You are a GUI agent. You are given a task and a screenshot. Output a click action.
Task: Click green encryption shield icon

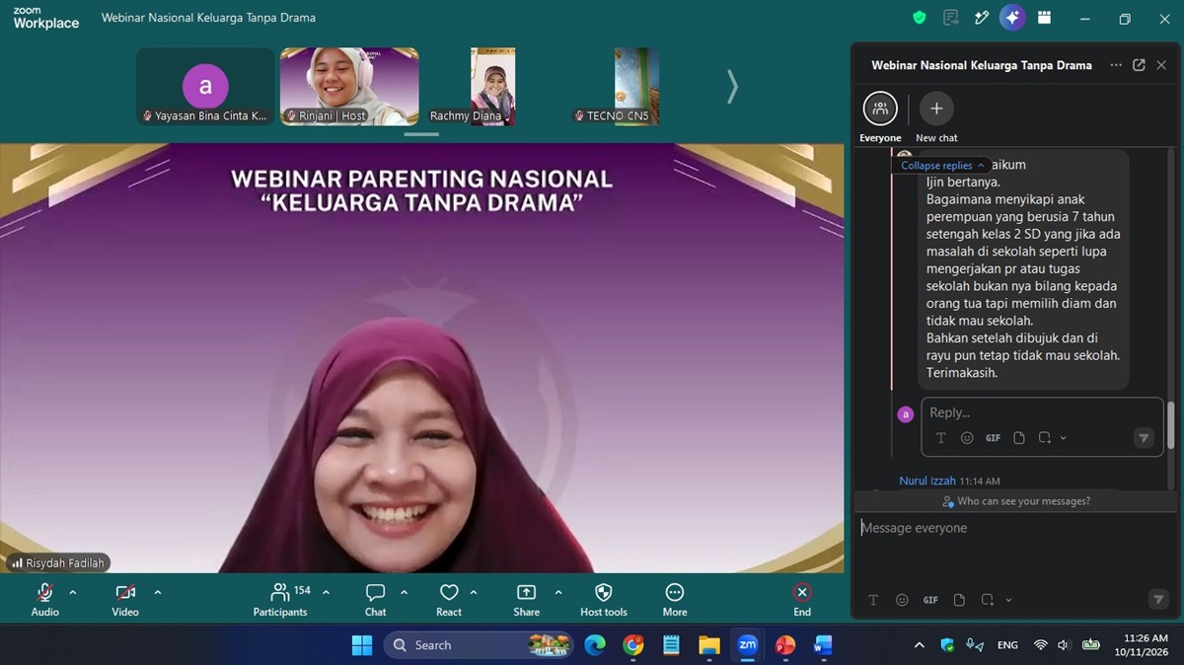920,18
